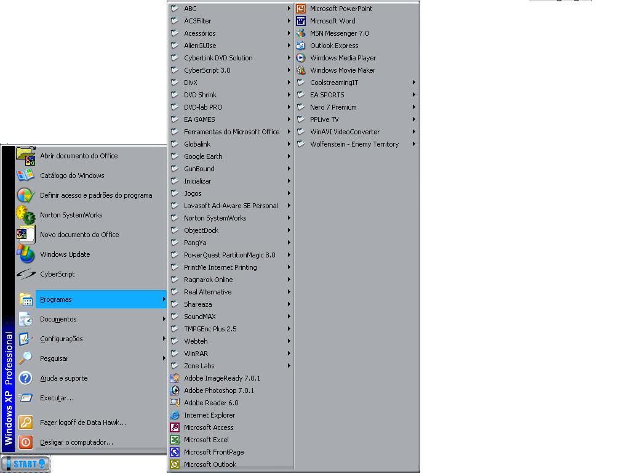Click the Definir acesso e padrões icon
Viewport: 630px width, 473px height.
click(x=26, y=195)
